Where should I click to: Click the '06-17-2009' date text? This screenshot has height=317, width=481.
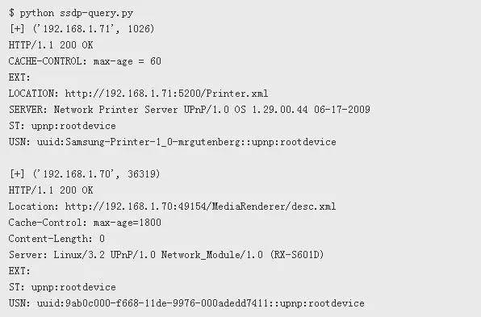[342, 110]
